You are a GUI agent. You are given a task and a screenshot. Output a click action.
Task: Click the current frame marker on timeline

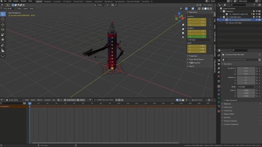pos(30,103)
